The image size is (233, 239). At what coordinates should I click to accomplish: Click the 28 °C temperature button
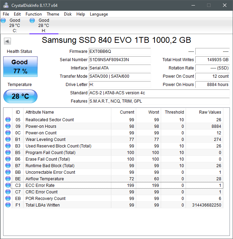click(20, 96)
